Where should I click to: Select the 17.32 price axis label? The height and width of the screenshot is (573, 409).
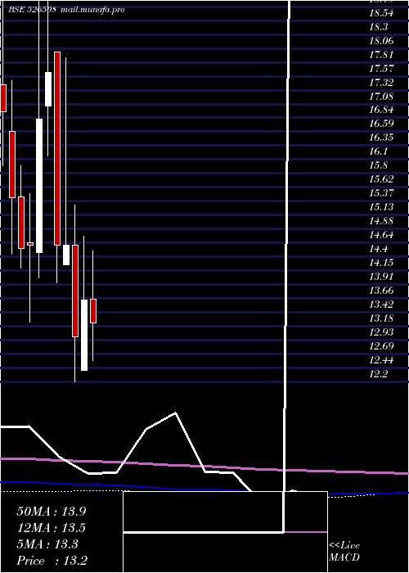(x=381, y=83)
